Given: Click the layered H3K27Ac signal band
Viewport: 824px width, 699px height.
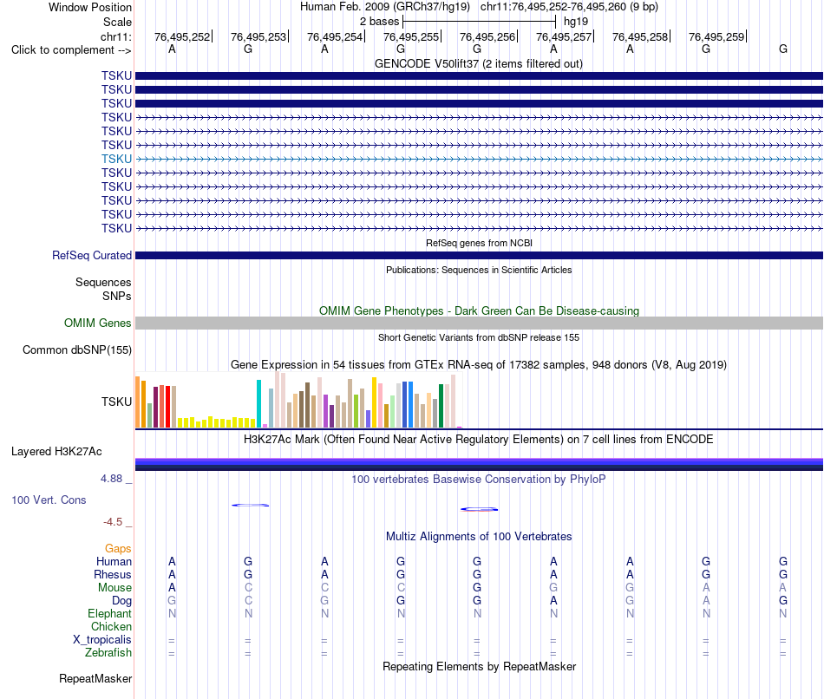Looking at the screenshot, I should coord(479,464).
